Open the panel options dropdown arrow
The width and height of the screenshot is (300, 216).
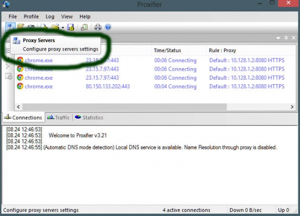pyautogui.click(x=278, y=38)
